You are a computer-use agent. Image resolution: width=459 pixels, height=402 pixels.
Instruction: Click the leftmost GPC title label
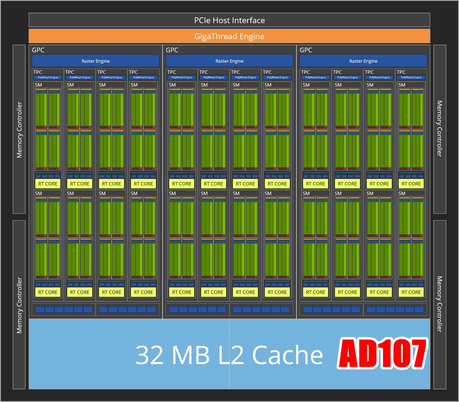coord(38,50)
